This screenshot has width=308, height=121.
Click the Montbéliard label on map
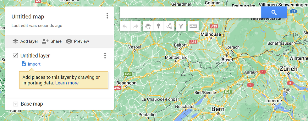coord(176,58)
